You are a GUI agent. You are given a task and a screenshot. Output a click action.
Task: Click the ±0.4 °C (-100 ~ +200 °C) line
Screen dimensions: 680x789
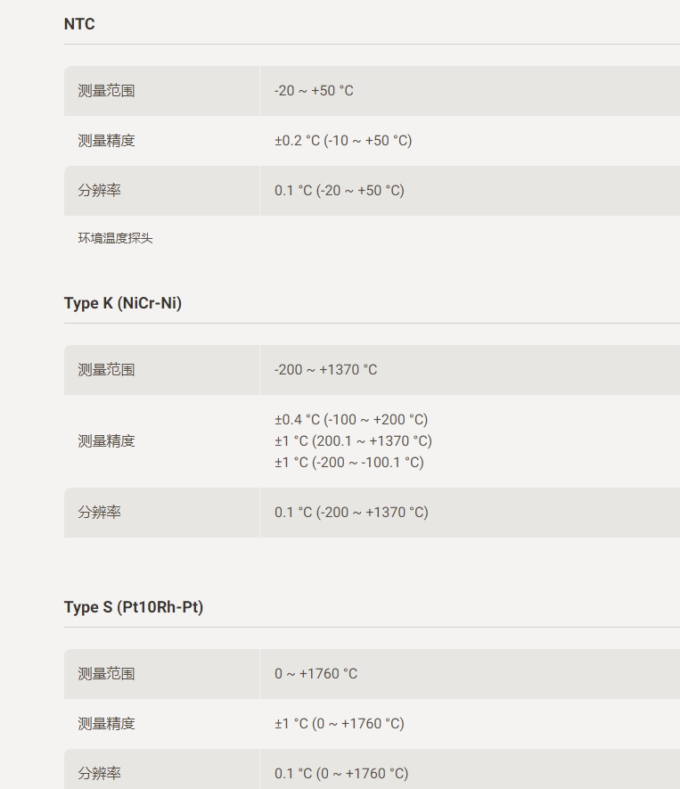point(351,420)
